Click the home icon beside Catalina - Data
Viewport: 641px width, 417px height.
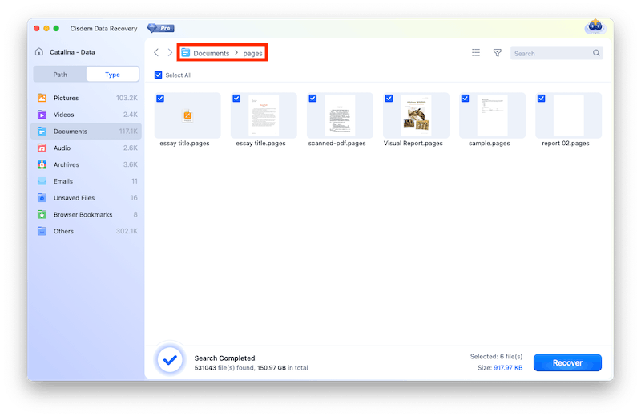(39, 51)
